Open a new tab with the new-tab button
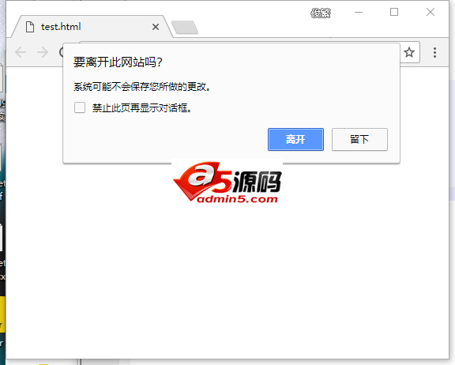 pos(185,28)
